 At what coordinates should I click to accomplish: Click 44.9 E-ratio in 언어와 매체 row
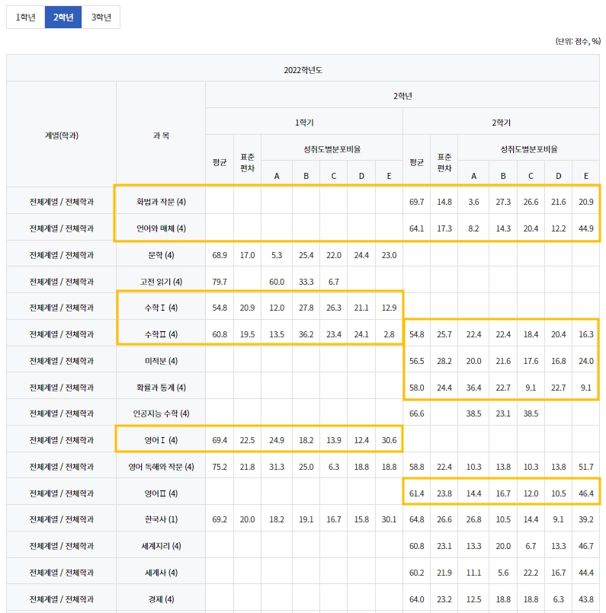(x=585, y=228)
